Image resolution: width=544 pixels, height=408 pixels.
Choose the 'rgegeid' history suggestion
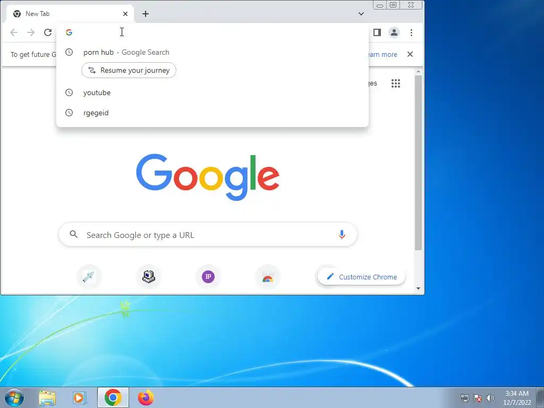(212, 113)
